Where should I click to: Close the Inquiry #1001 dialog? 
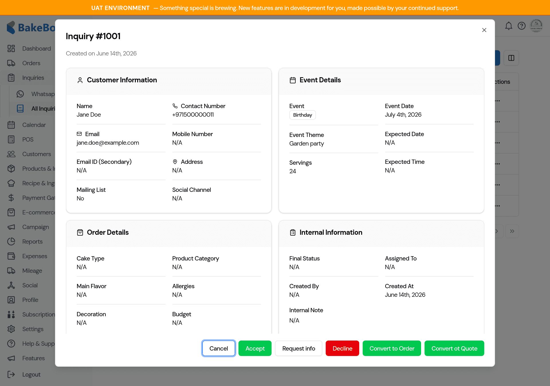(x=484, y=30)
